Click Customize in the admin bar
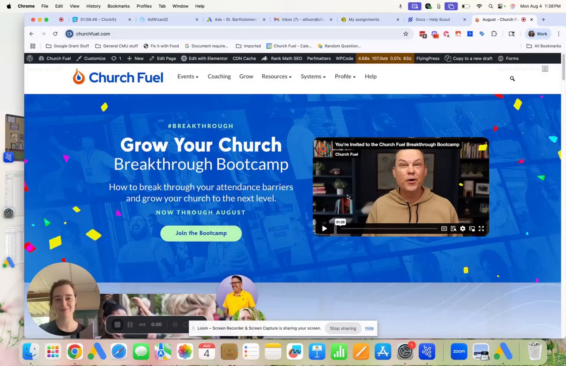566x366 pixels. 91,58
